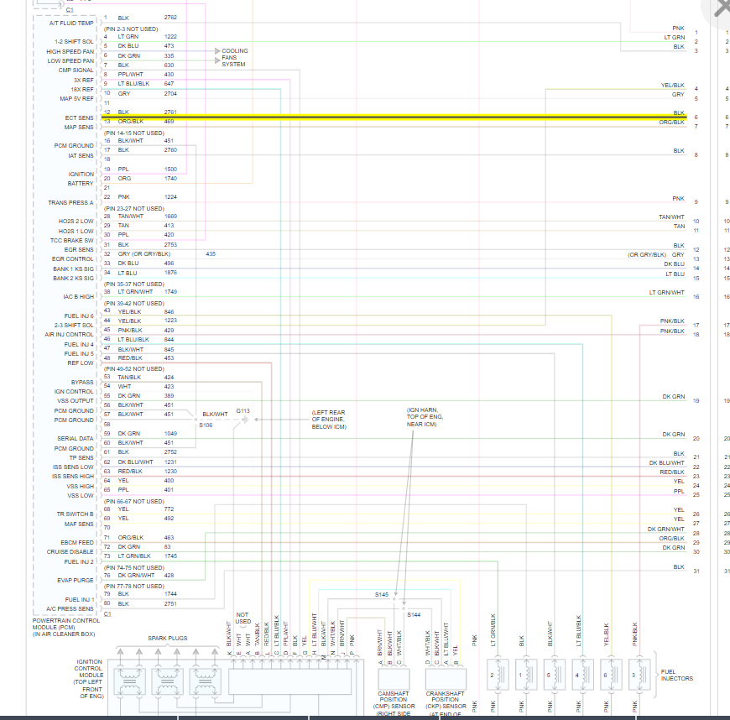730x720 pixels.
Task: Click the IGN HARN location note
Action: [x=425, y=417]
